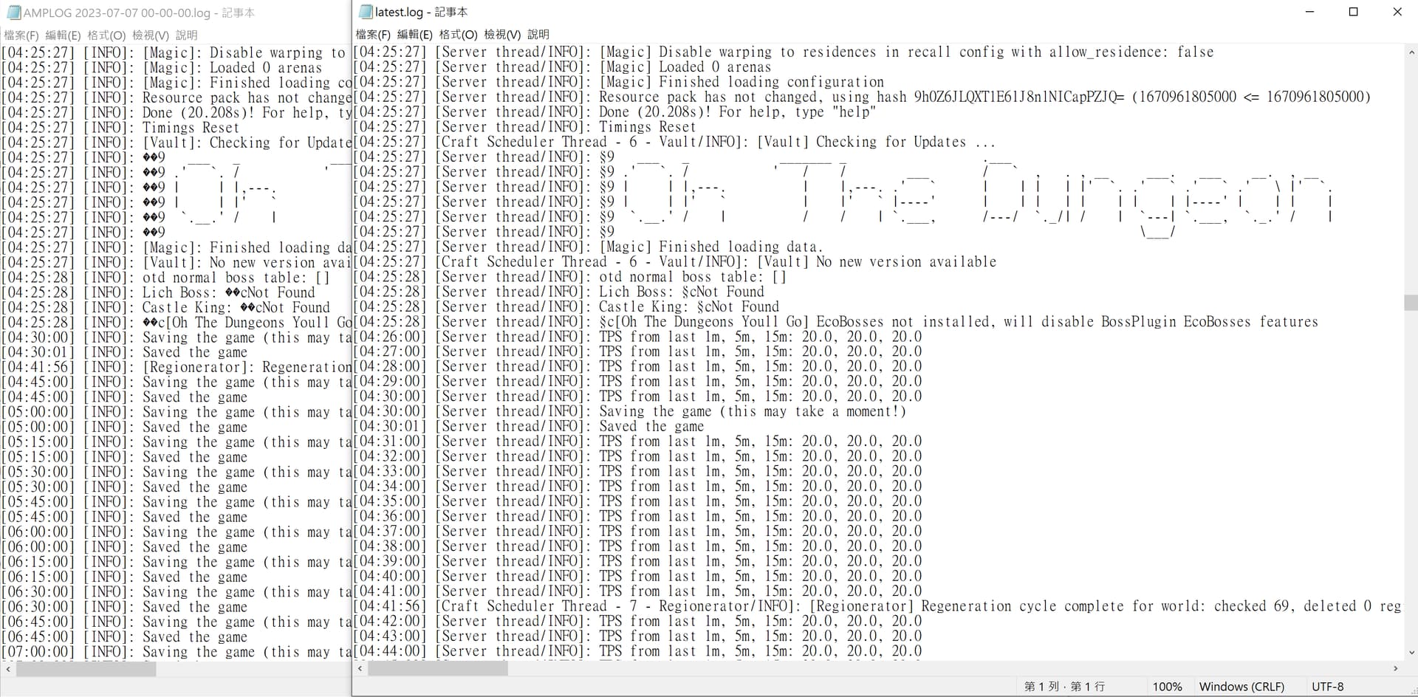Screen dimensions: 1418x697
Task: Click [06:45:00] 'Saved the game' in AMPLOG window
Action: [x=124, y=636]
